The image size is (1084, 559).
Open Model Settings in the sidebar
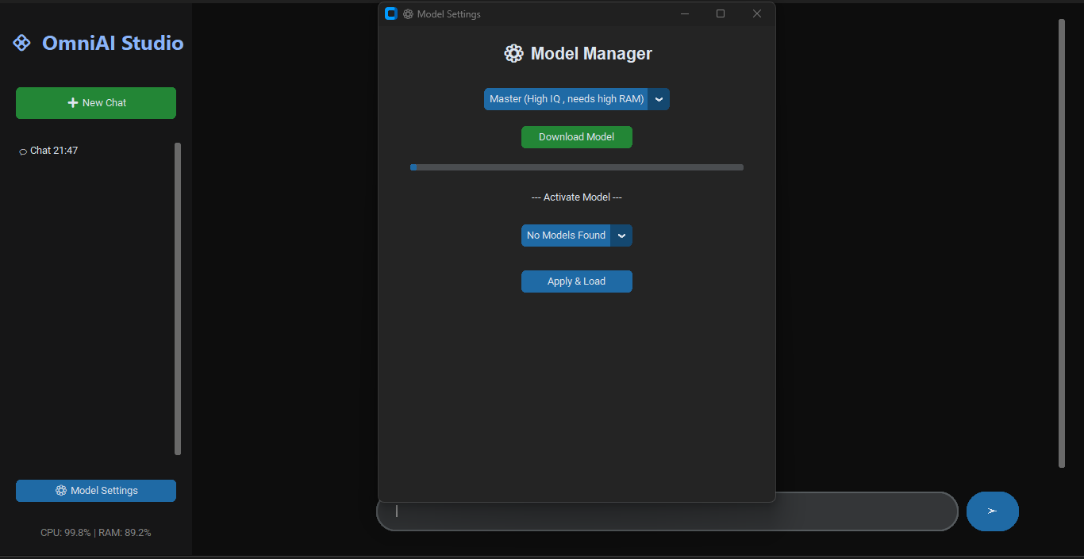coord(96,491)
